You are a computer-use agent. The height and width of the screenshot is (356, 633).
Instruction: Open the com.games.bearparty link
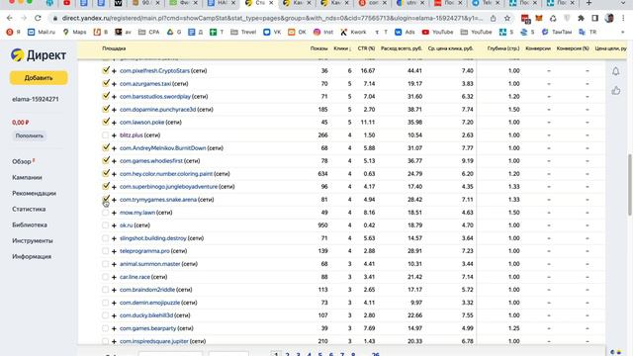click(x=148, y=328)
